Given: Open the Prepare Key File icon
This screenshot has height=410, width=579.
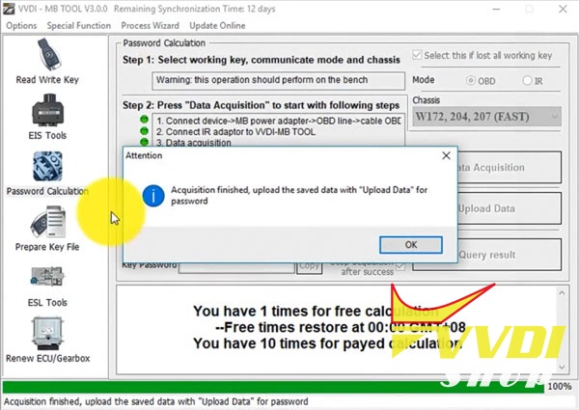Looking at the screenshot, I should [48, 222].
